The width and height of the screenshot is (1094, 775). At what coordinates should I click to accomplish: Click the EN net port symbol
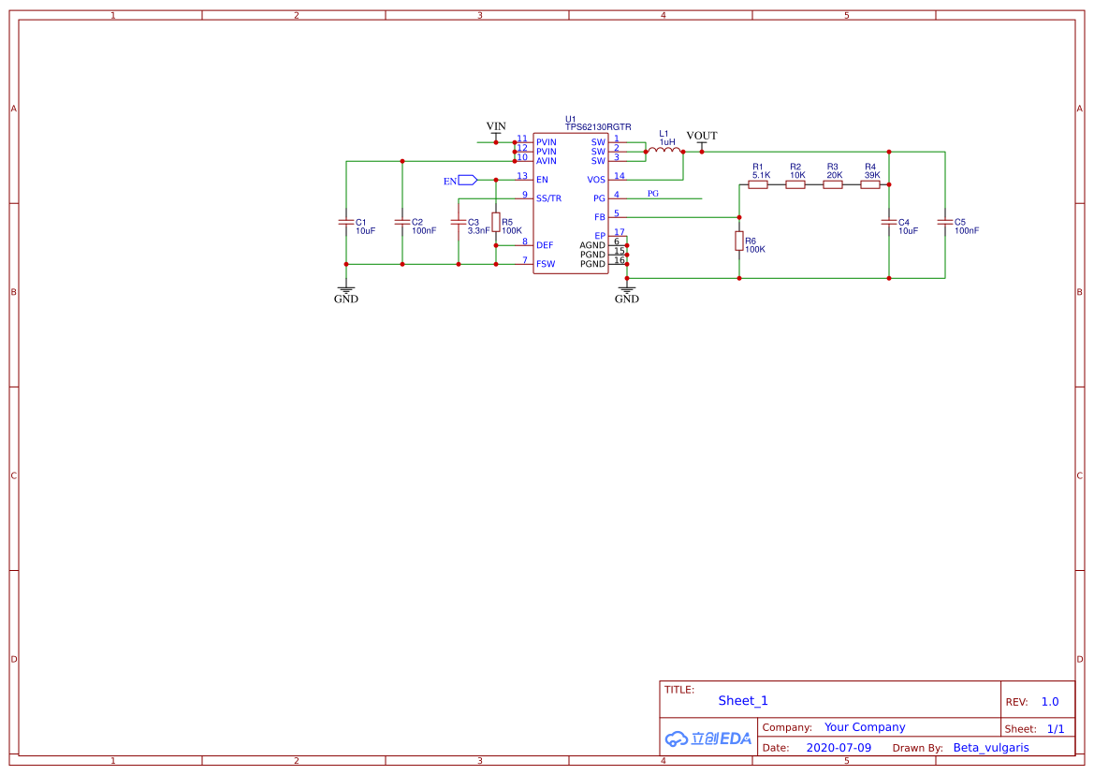(x=468, y=180)
